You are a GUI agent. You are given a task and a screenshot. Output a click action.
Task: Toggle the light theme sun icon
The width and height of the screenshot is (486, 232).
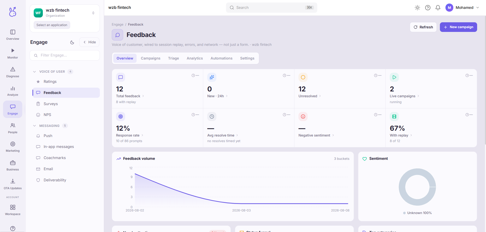point(417,8)
